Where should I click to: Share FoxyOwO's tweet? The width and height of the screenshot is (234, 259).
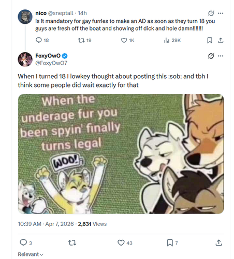[x=218, y=242]
